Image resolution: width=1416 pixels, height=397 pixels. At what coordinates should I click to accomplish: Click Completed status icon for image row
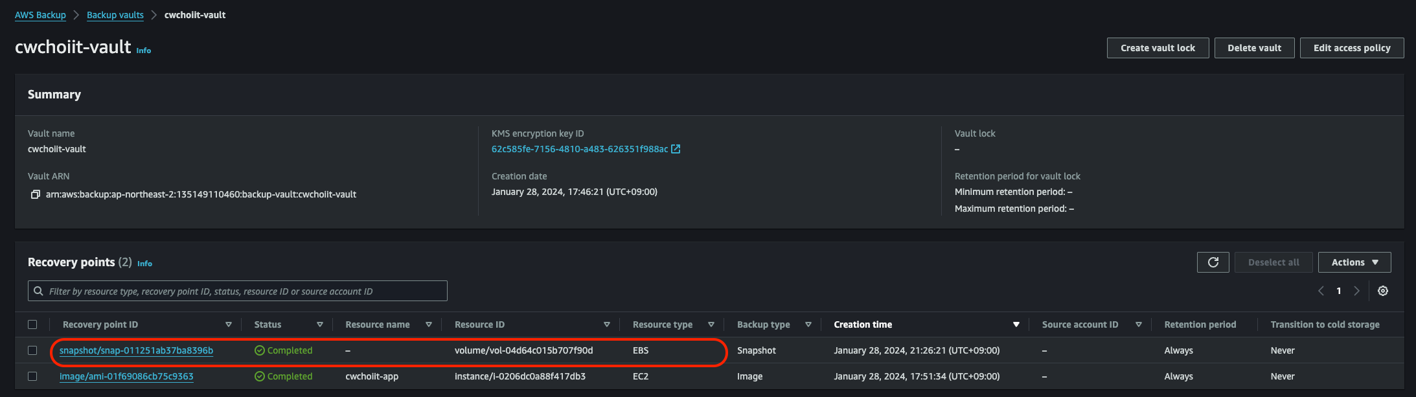point(260,376)
